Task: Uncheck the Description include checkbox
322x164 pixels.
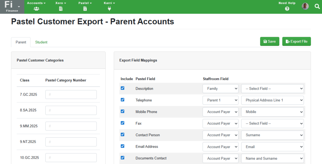Action: tap(122, 88)
